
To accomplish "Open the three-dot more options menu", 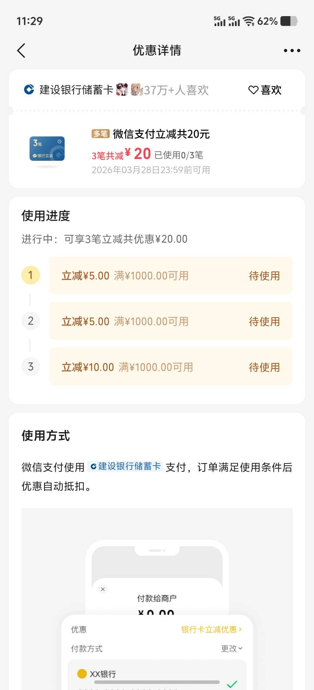I will (x=292, y=51).
